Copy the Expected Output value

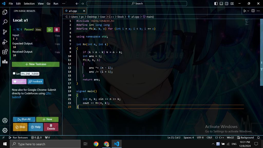tap(57, 44)
